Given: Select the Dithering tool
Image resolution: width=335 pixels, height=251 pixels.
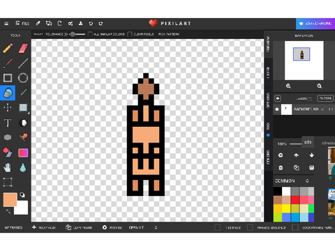Looking at the screenshot, I should pyautogui.click(x=8, y=137).
